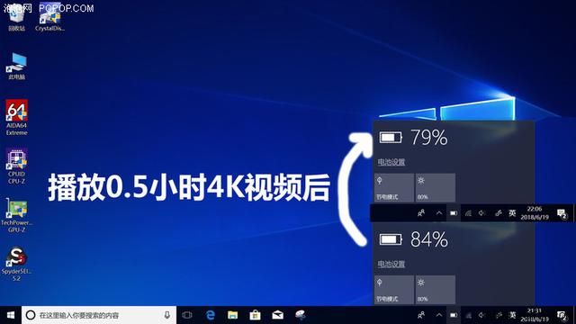The image size is (576, 324).
Task: Switch the 英 input language indicator at 21:31
Action: coord(512,315)
